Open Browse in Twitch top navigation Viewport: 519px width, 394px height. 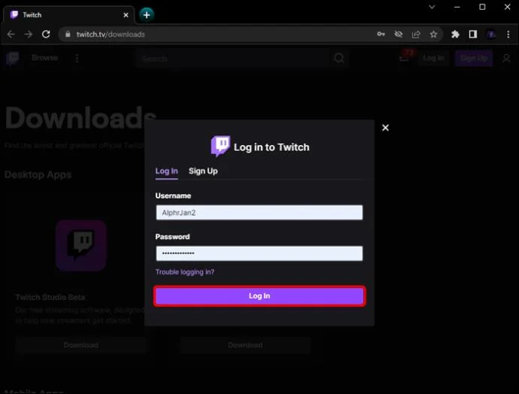pyautogui.click(x=44, y=58)
